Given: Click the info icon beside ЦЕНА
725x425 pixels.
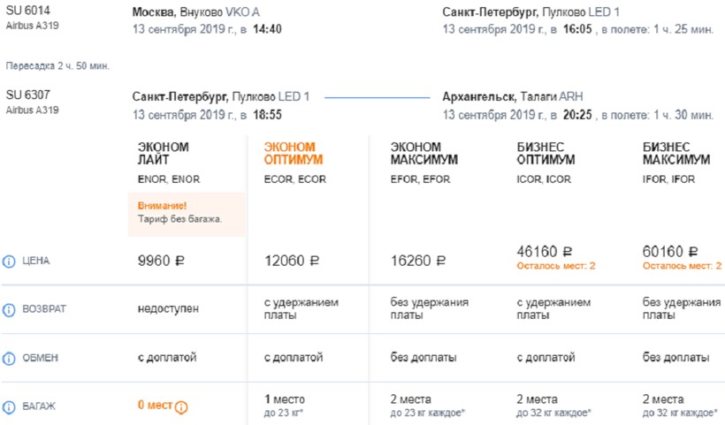Looking at the screenshot, I should pos(10,262).
